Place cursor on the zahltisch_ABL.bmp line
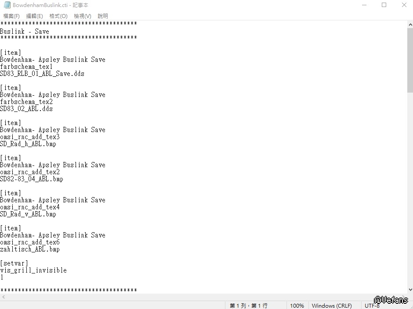Image resolution: width=413 pixels, height=309 pixels. (x=30, y=249)
